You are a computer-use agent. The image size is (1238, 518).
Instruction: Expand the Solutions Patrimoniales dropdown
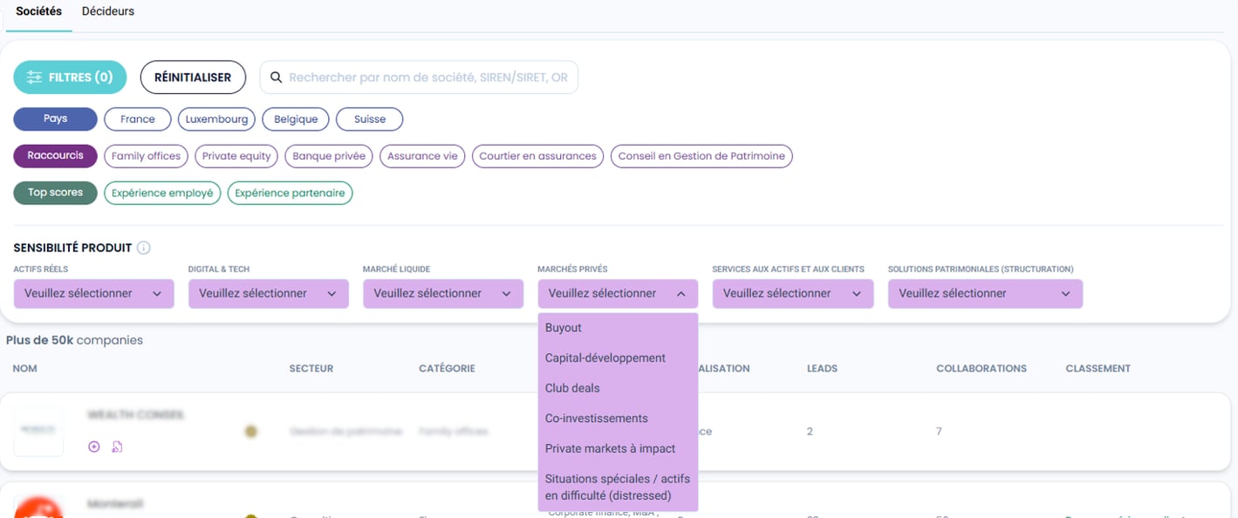tap(984, 294)
